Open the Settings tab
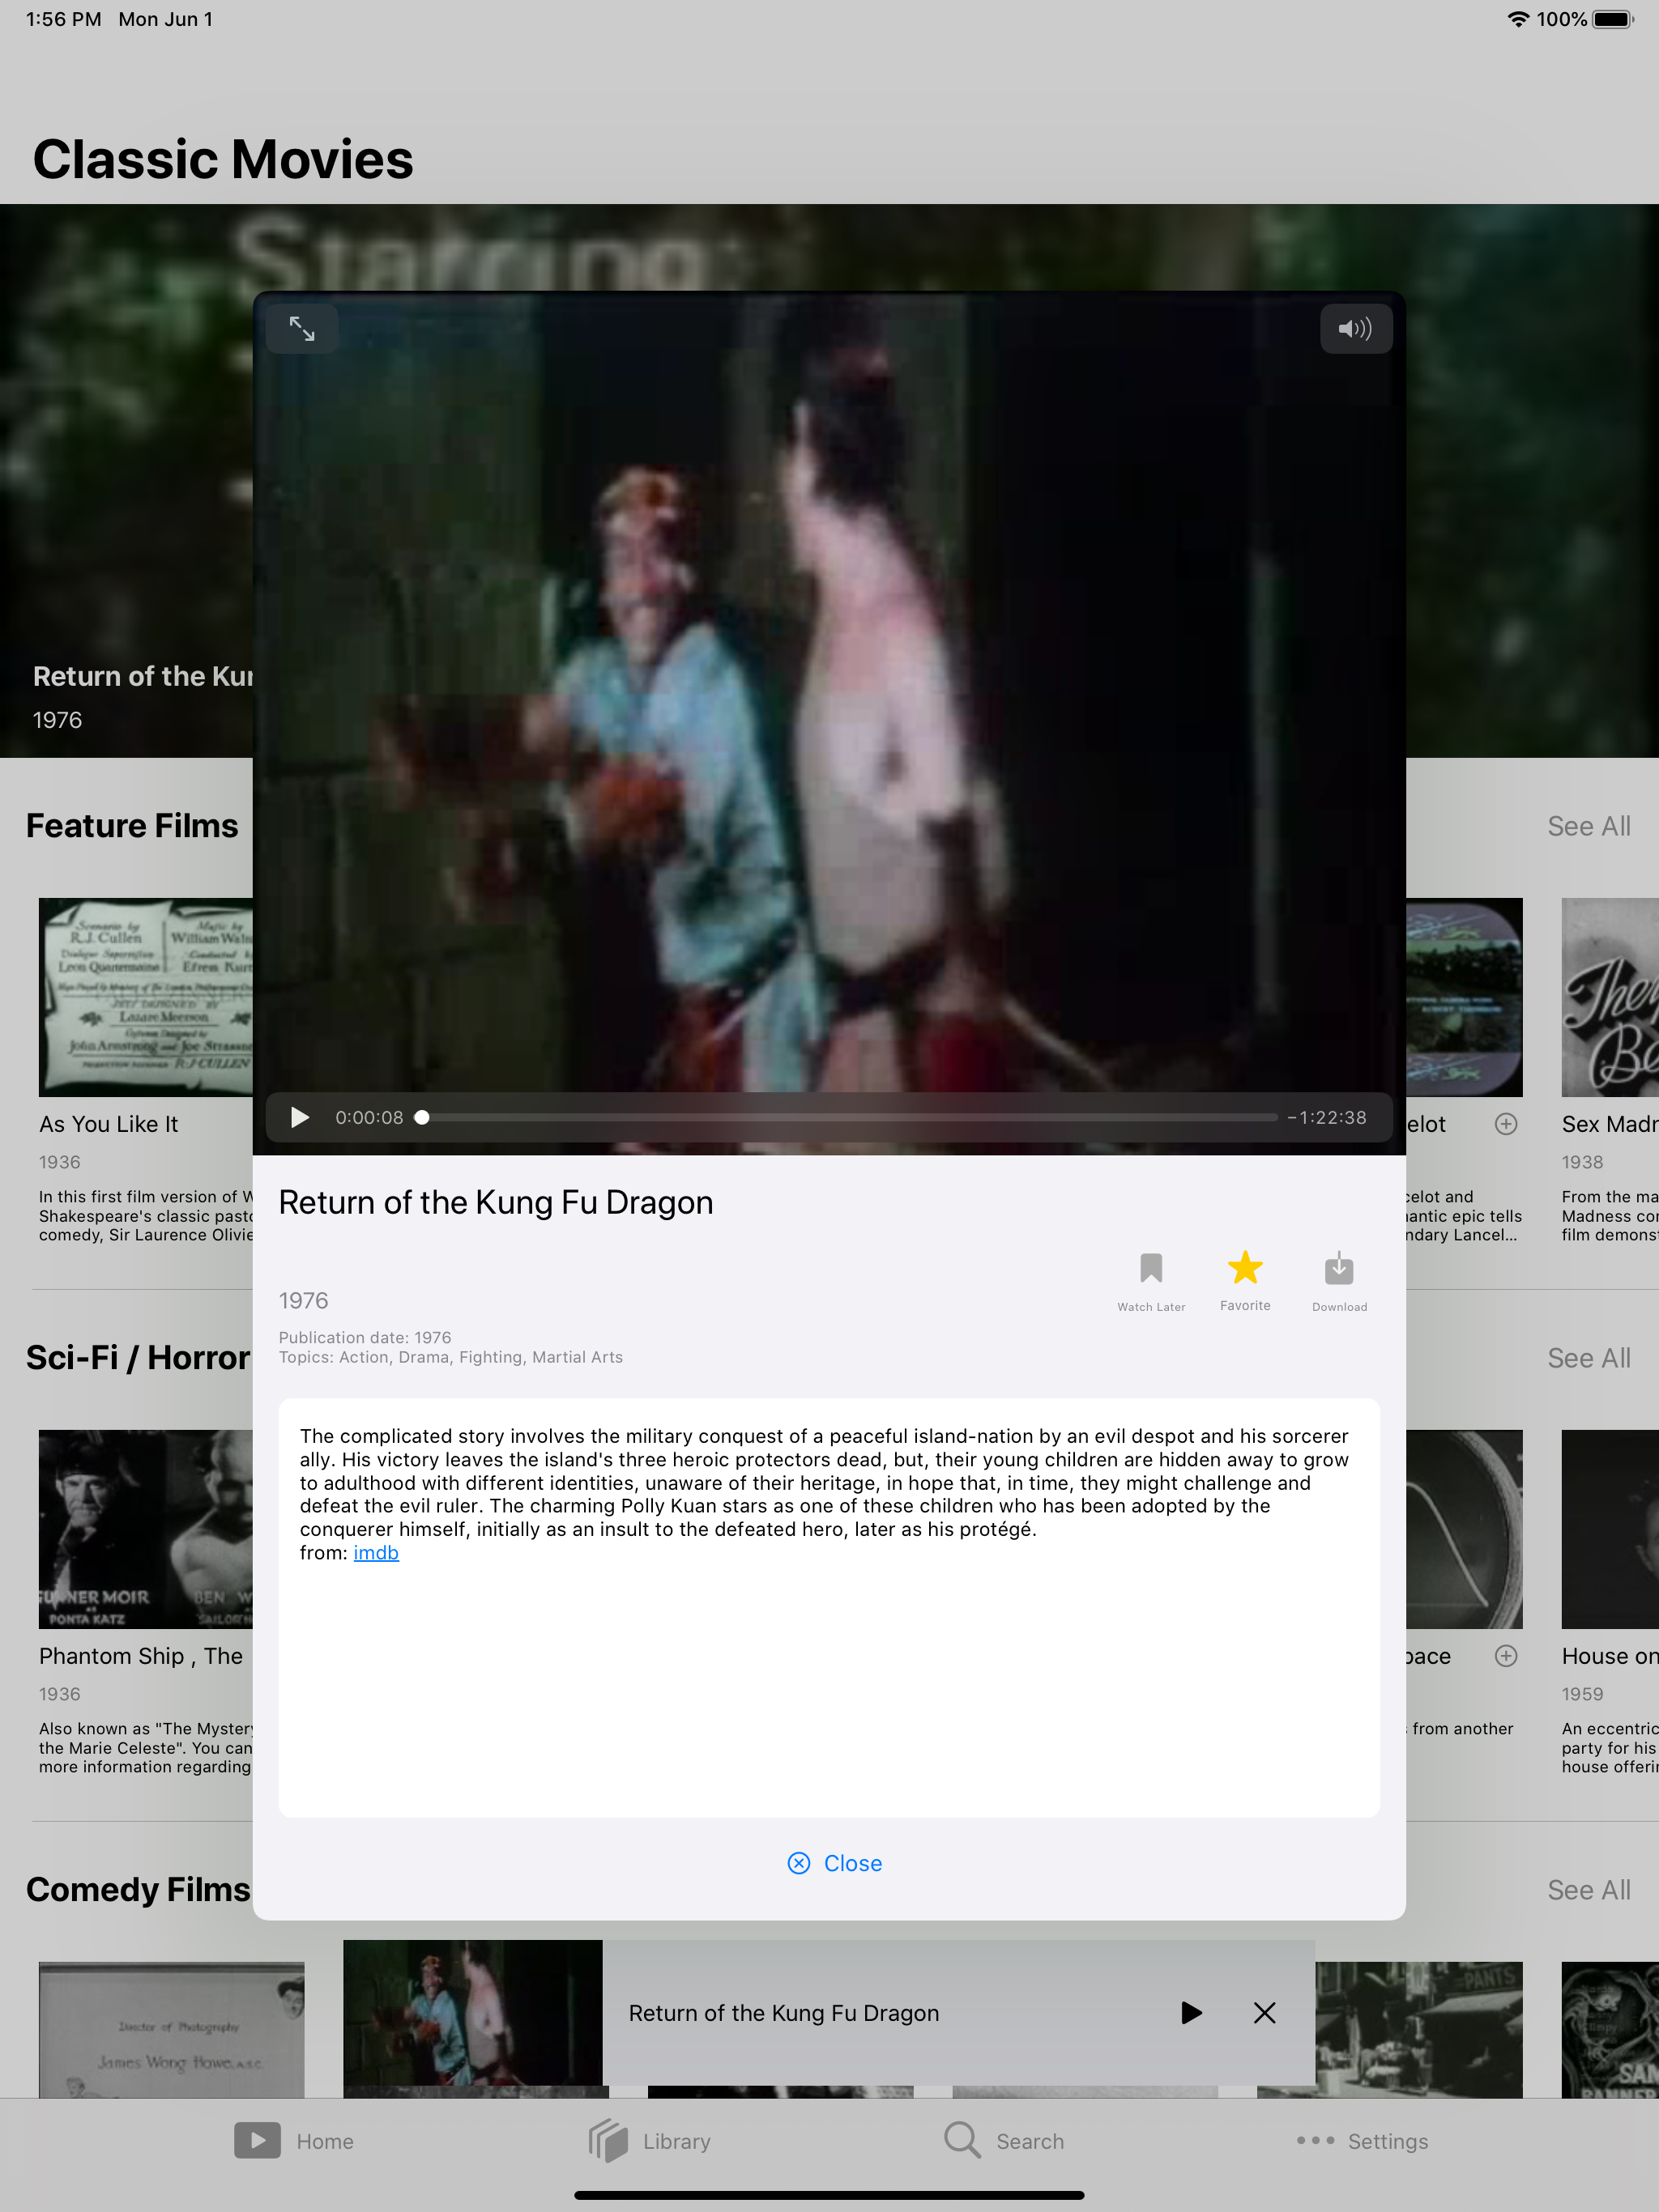The height and width of the screenshot is (2212, 1659). [x=1361, y=2141]
